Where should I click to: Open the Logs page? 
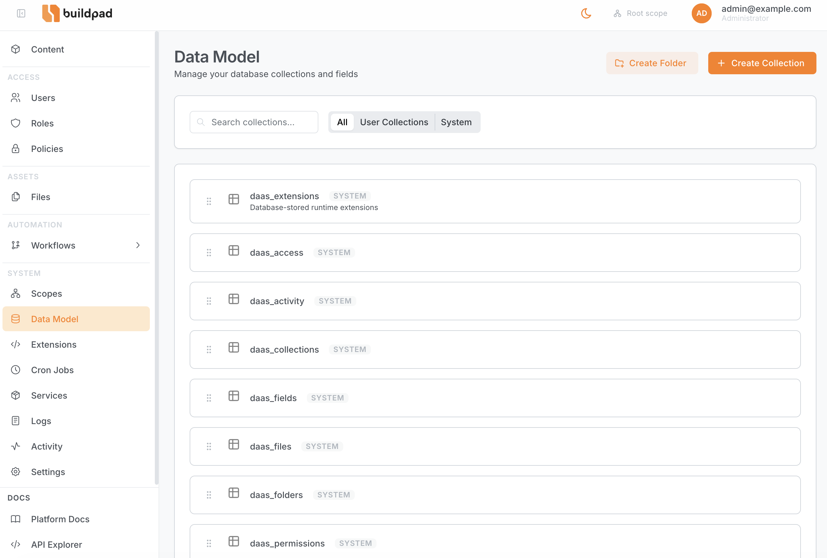point(76,421)
